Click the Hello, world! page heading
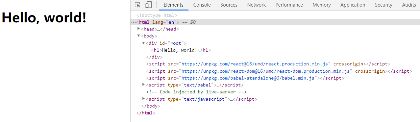Screen dimensions: 420x122 pyautogui.click(x=44, y=17)
